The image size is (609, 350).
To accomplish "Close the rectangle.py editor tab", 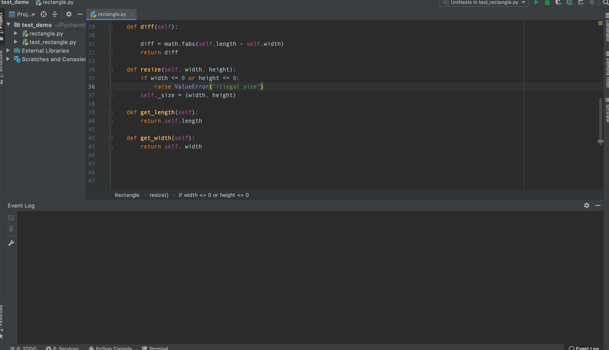I will (x=131, y=14).
